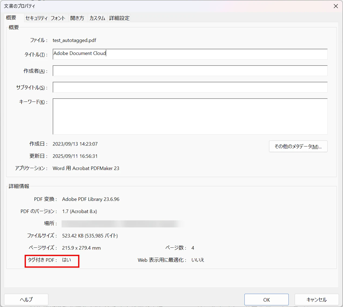The image size is (343, 307).
Task: Click the タグ付き PDF value はい
Action: pos(66,260)
